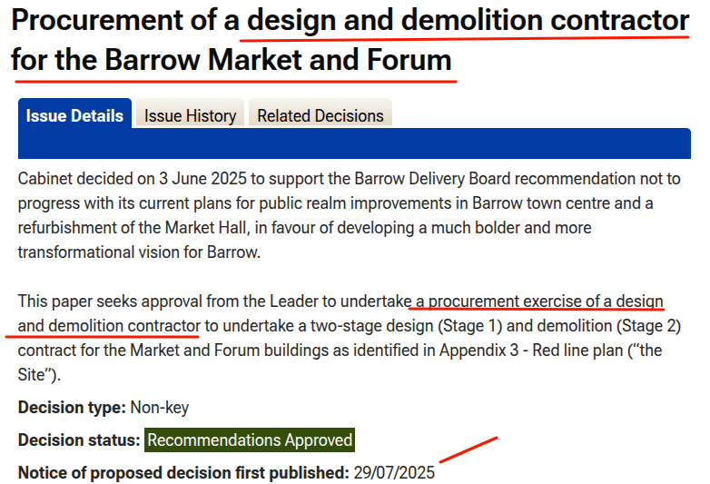
Task: Click the Decision status label
Action: (x=79, y=440)
